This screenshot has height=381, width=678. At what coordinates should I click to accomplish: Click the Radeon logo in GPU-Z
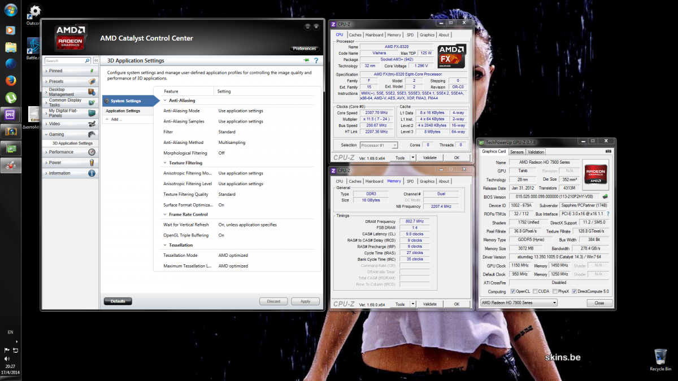[x=595, y=174]
